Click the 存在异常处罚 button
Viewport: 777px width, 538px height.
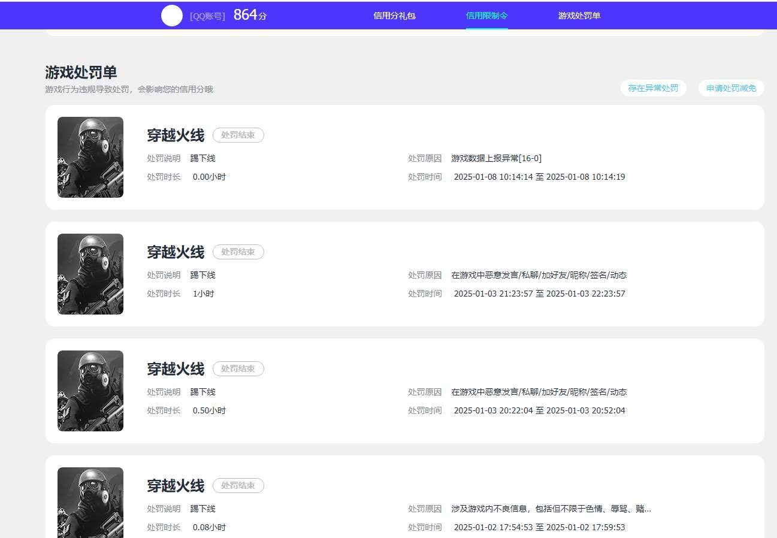coord(653,87)
